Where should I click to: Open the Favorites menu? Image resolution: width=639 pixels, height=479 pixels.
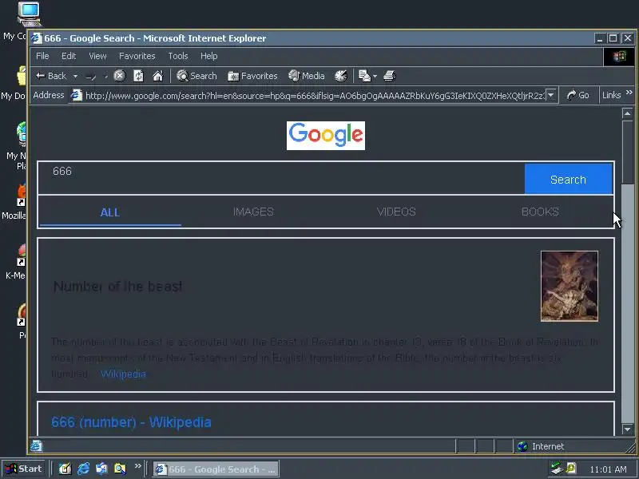pos(137,56)
